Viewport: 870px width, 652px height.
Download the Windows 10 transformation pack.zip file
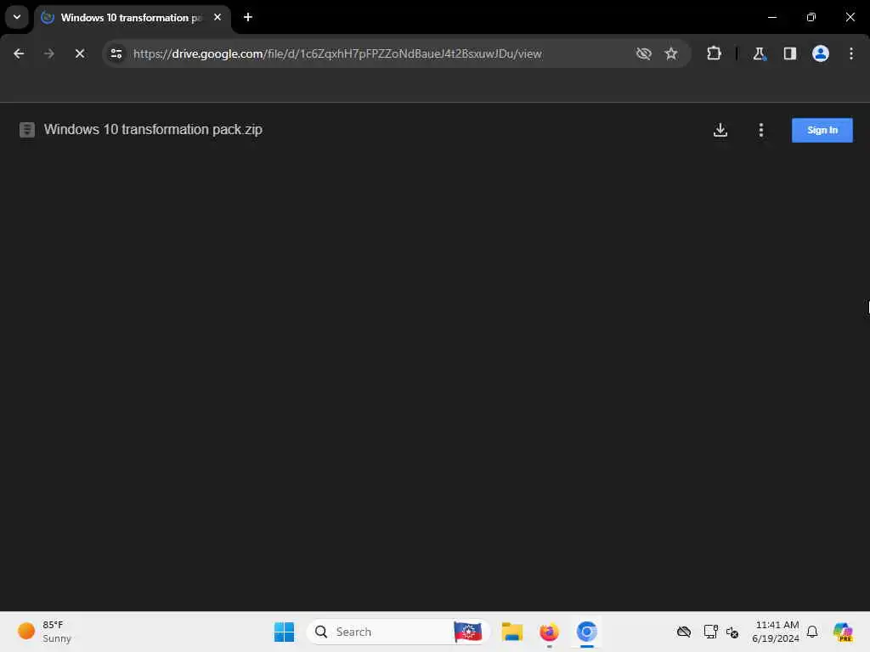tap(720, 130)
